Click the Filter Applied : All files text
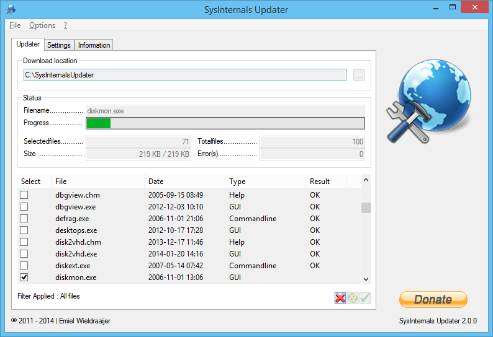The width and height of the screenshot is (493, 337). click(x=48, y=296)
